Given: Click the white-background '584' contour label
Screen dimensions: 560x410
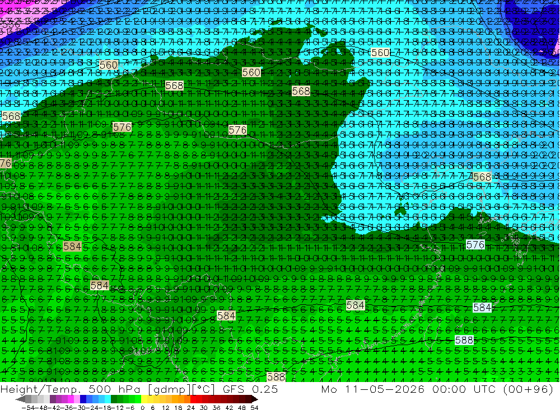Looking at the screenshot, I should coord(482,307).
